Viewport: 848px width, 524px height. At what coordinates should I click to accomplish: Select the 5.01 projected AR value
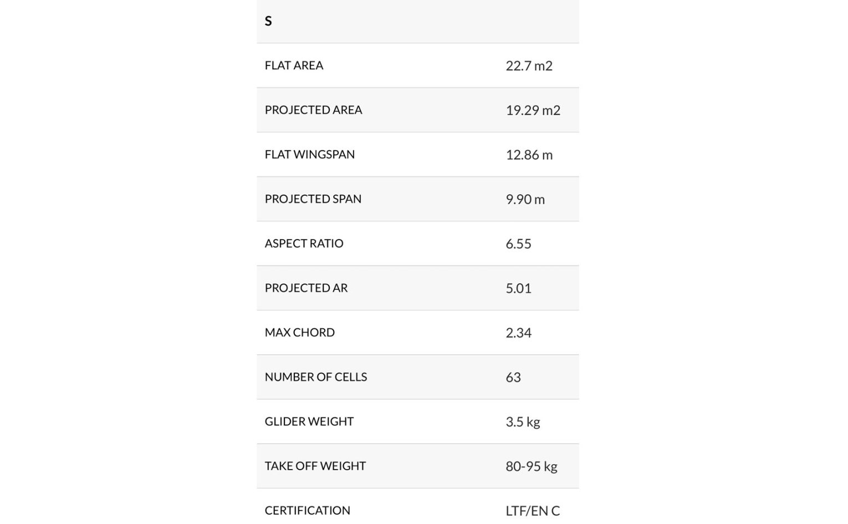pos(518,288)
